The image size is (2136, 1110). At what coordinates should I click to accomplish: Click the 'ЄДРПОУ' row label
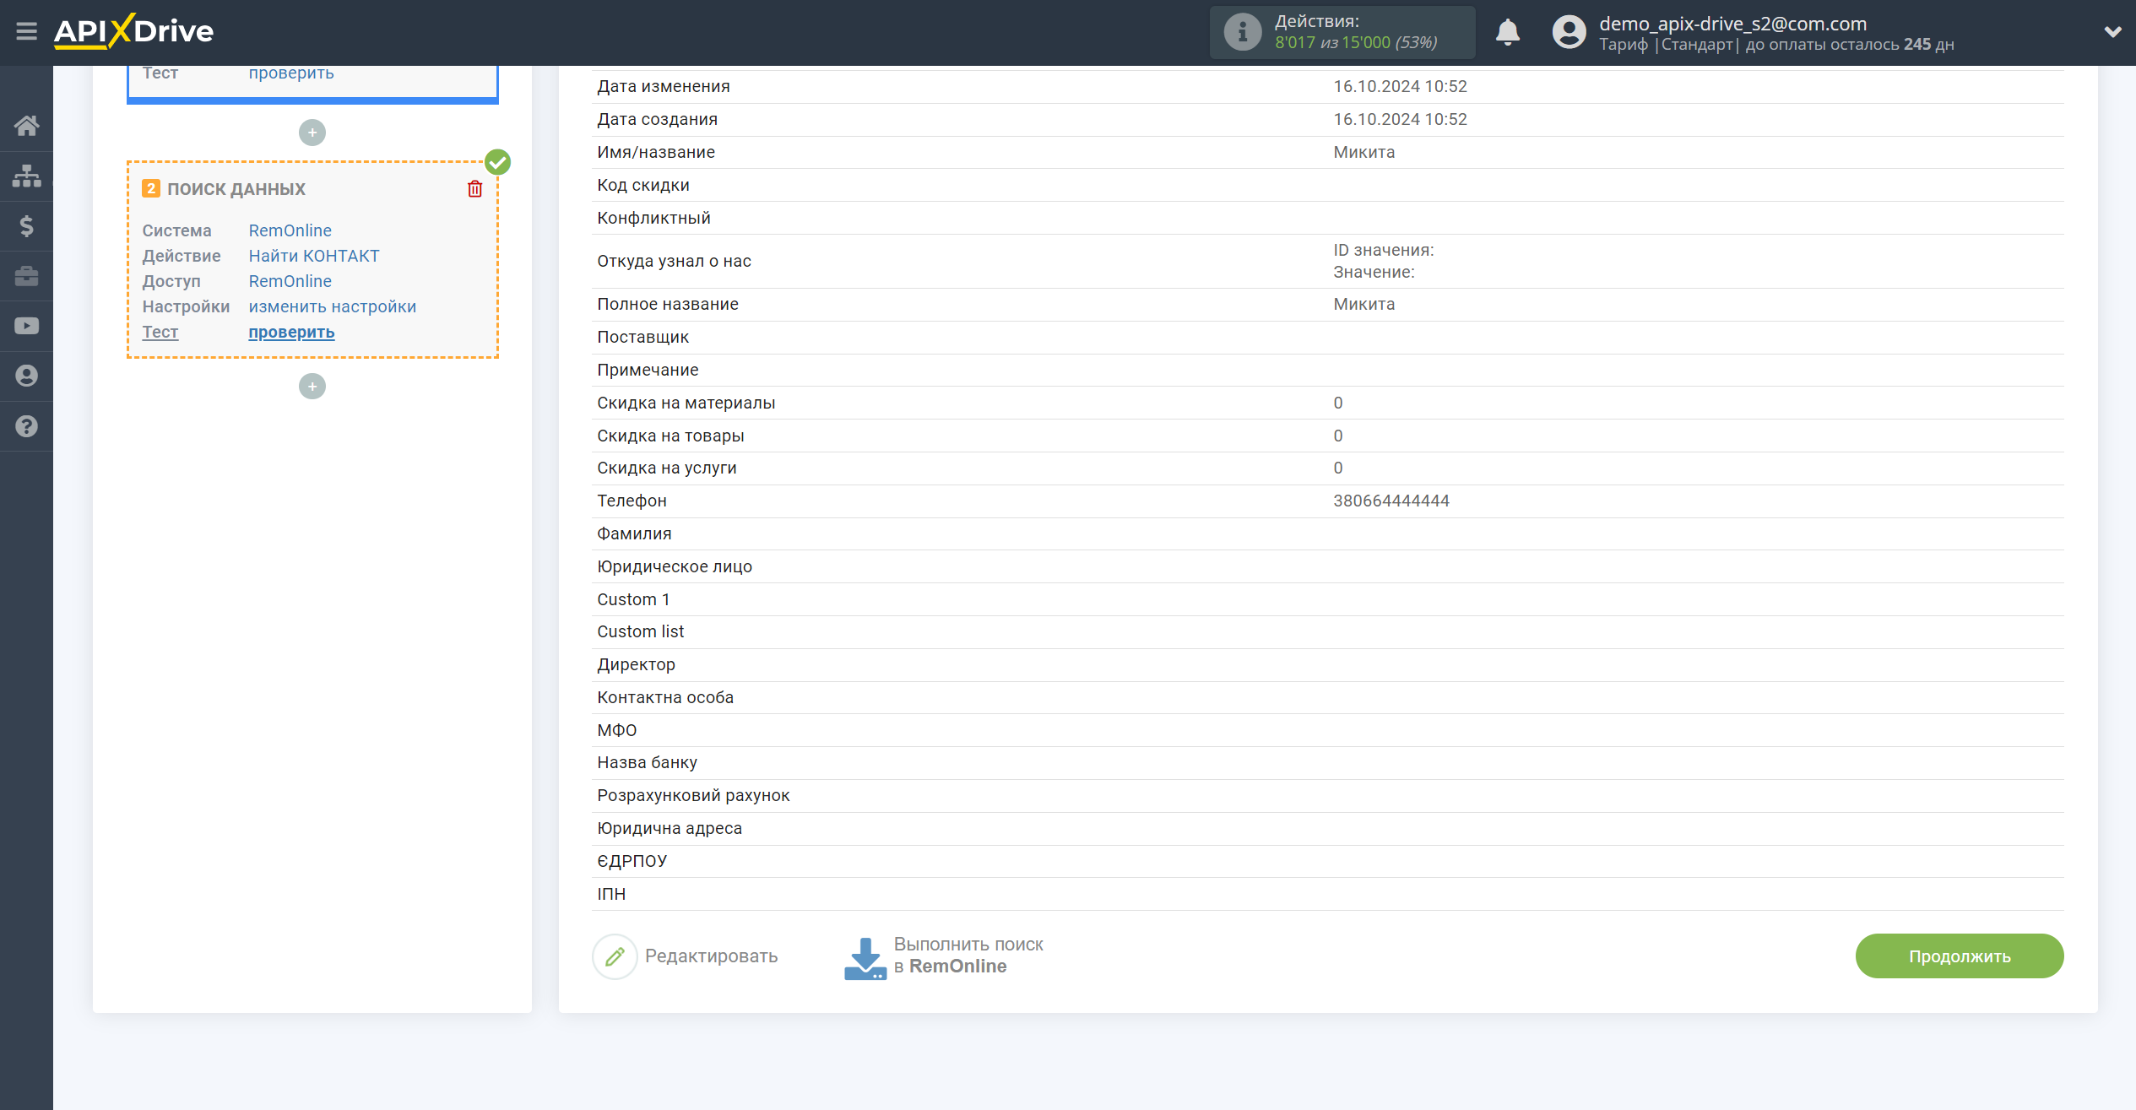[632, 861]
